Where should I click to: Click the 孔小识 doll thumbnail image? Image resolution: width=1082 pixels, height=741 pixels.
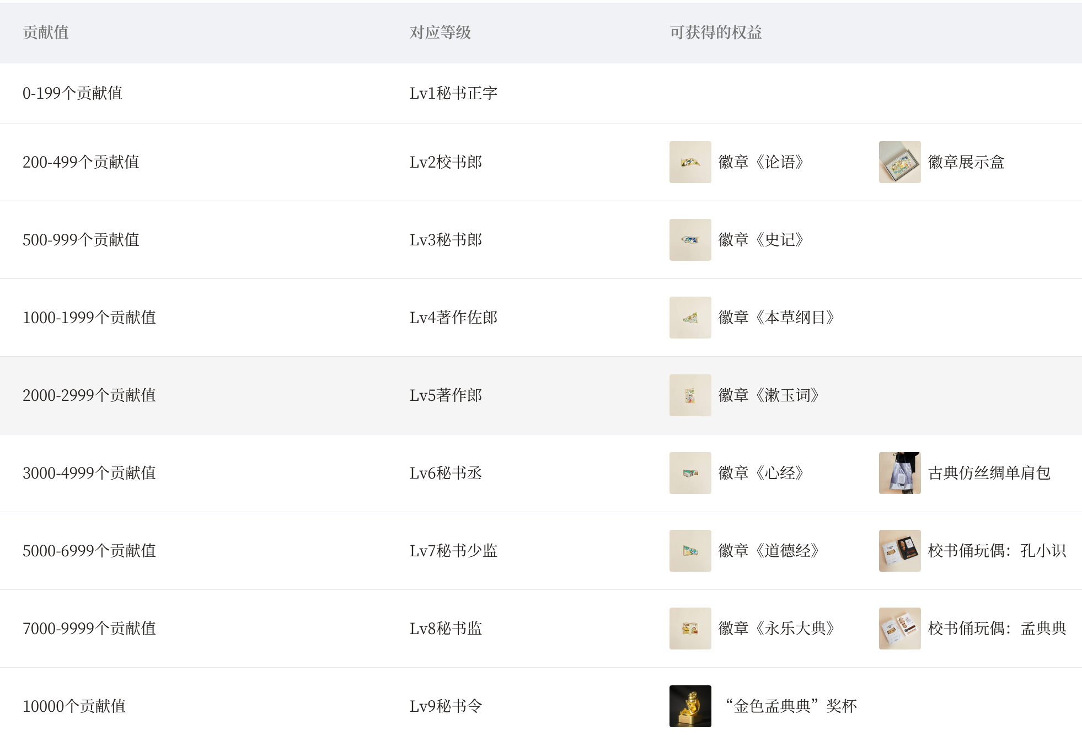pyautogui.click(x=899, y=551)
